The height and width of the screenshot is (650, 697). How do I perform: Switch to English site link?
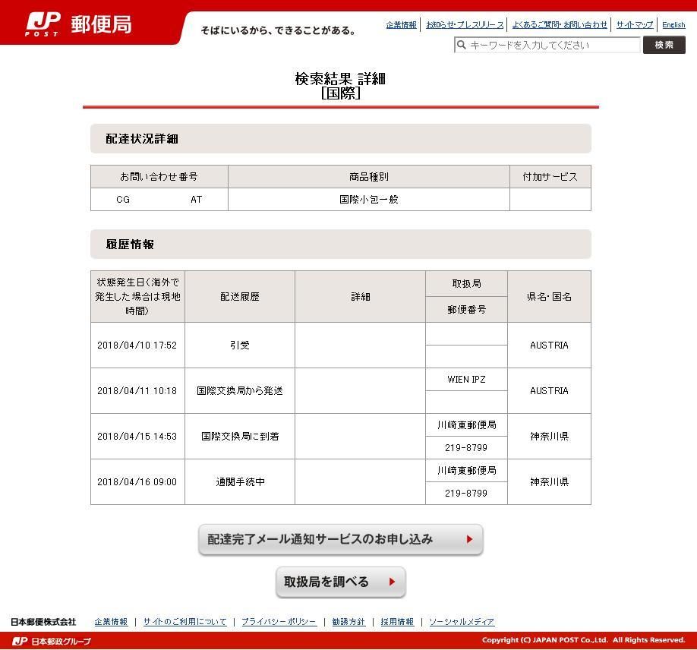click(673, 25)
